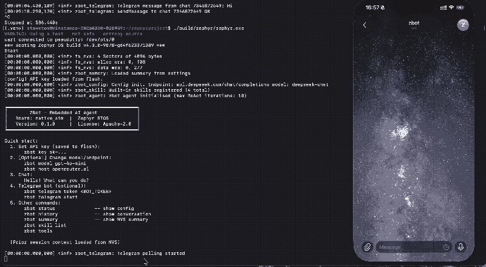Click the "zbot history" command text
The width and height of the screenshot is (486, 267).
pyautogui.click(x=41, y=214)
